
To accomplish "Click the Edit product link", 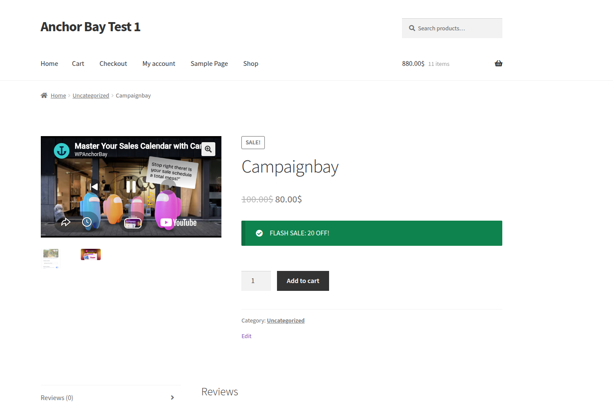I will [x=246, y=336].
